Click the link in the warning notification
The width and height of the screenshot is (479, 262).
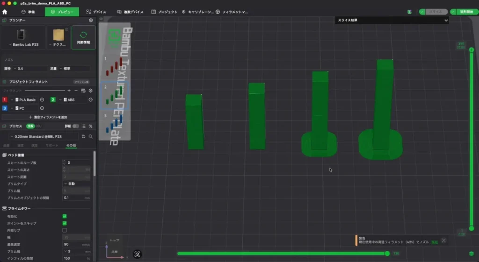click(435, 242)
